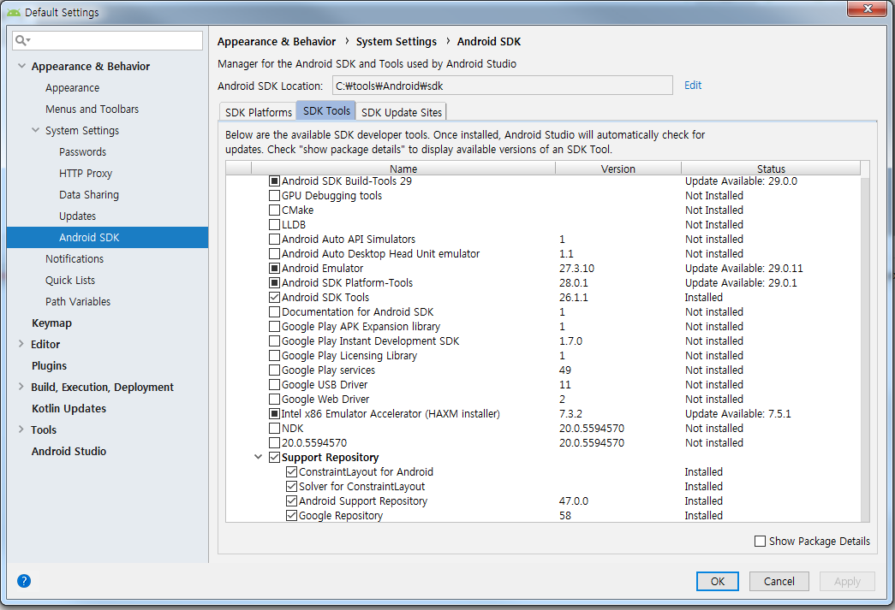Collapse the System Settings tree node
This screenshot has width=895, height=610.
click(35, 130)
